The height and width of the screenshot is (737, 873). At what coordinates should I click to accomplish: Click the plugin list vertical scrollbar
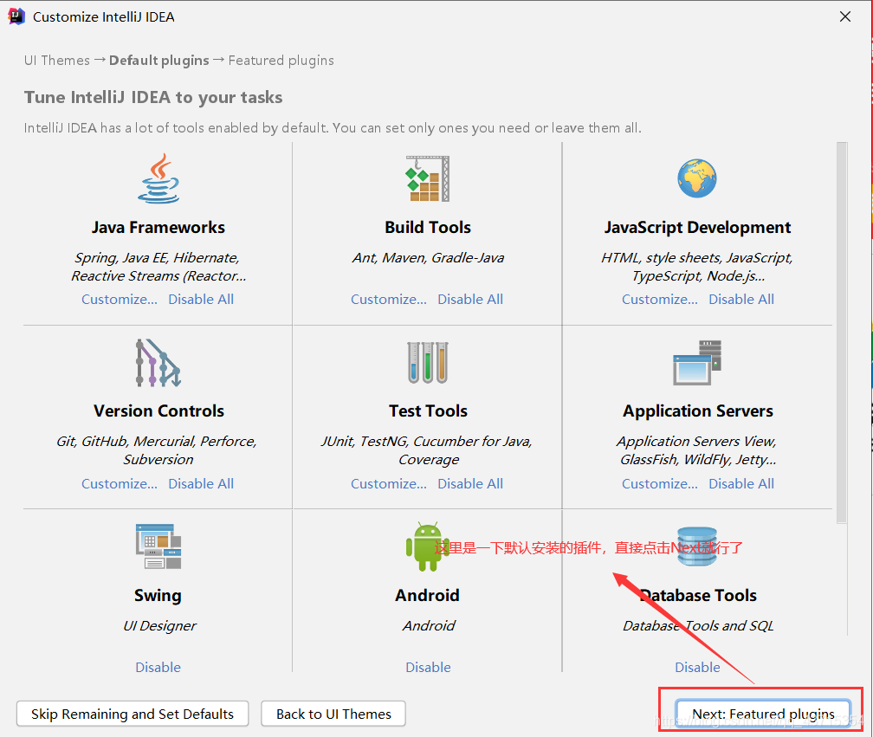pos(841,333)
